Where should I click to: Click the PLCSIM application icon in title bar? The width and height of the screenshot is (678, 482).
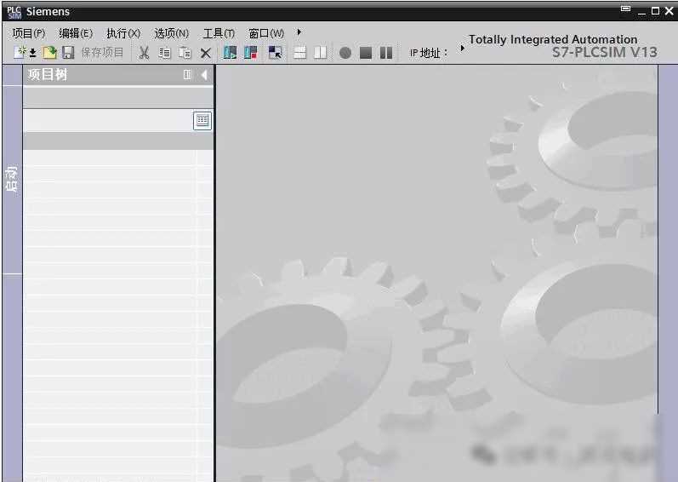14,12
